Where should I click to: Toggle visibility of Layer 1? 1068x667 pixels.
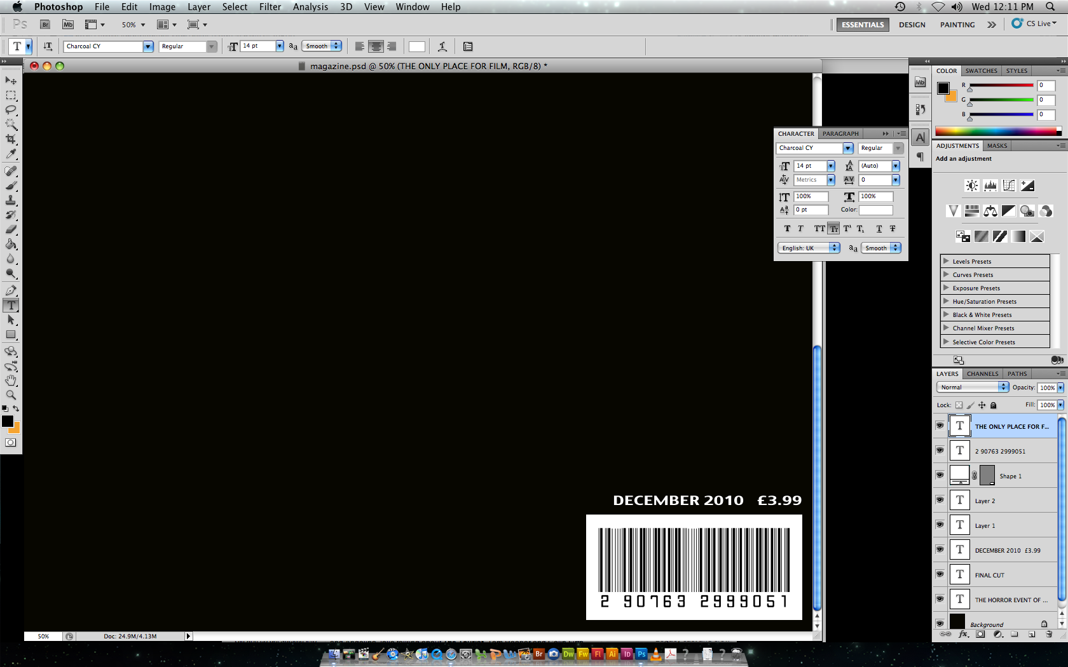coord(940,525)
